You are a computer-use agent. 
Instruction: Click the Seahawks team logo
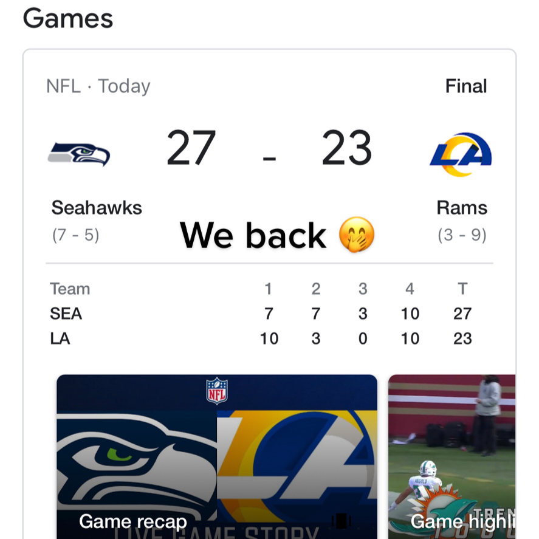point(79,153)
